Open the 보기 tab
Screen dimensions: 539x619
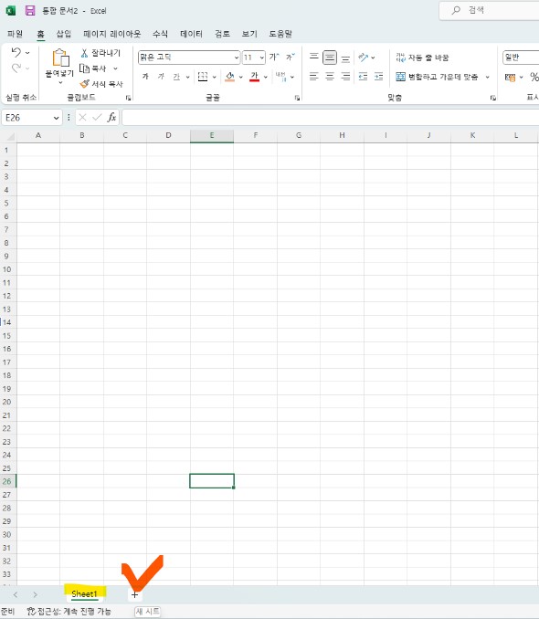(249, 34)
